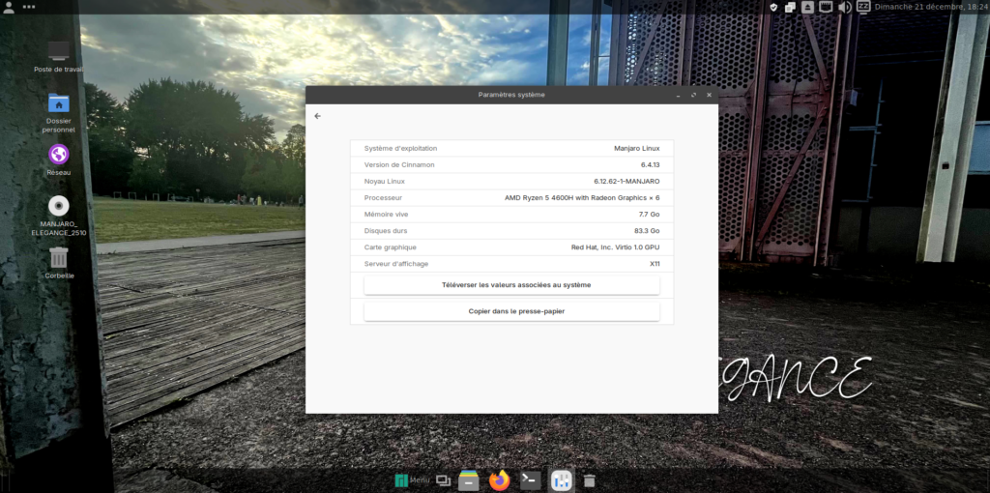Click the user account icon top-left

[x=9, y=8]
